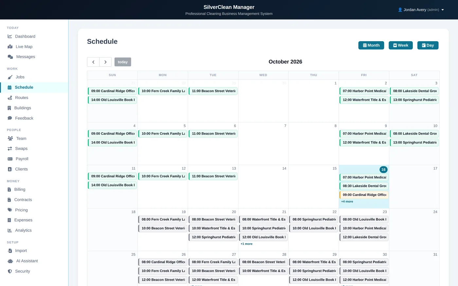Open Contracts in the sidebar
The image size is (458, 286).
[34, 200]
